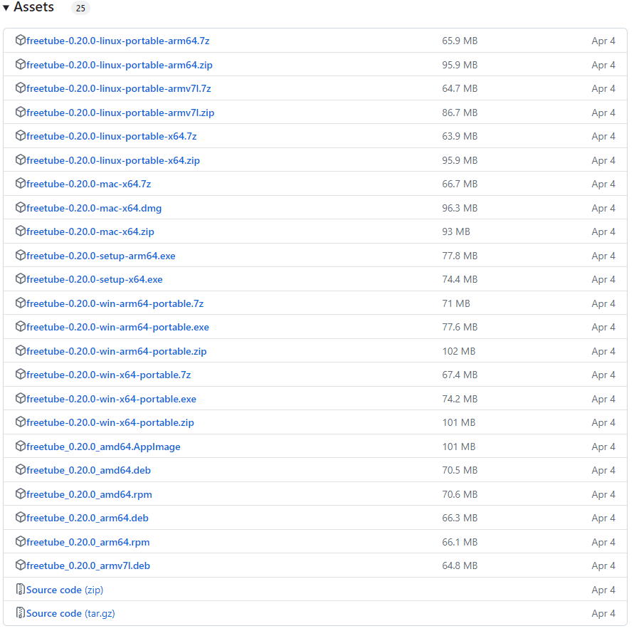Screen dimensions: 634x631
Task: Click package icon beside amd64.rpm
Action: point(20,494)
